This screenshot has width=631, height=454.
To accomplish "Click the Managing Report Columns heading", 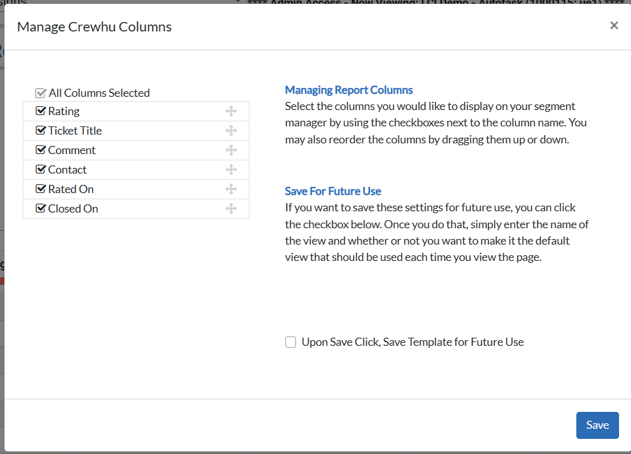I will tap(349, 90).
